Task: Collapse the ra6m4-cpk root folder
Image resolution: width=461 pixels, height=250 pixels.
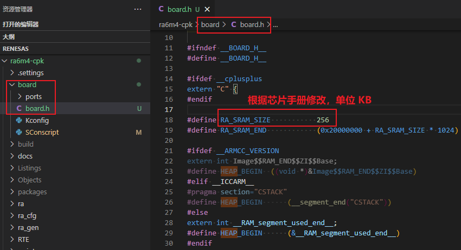Action: click(x=5, y=61)
